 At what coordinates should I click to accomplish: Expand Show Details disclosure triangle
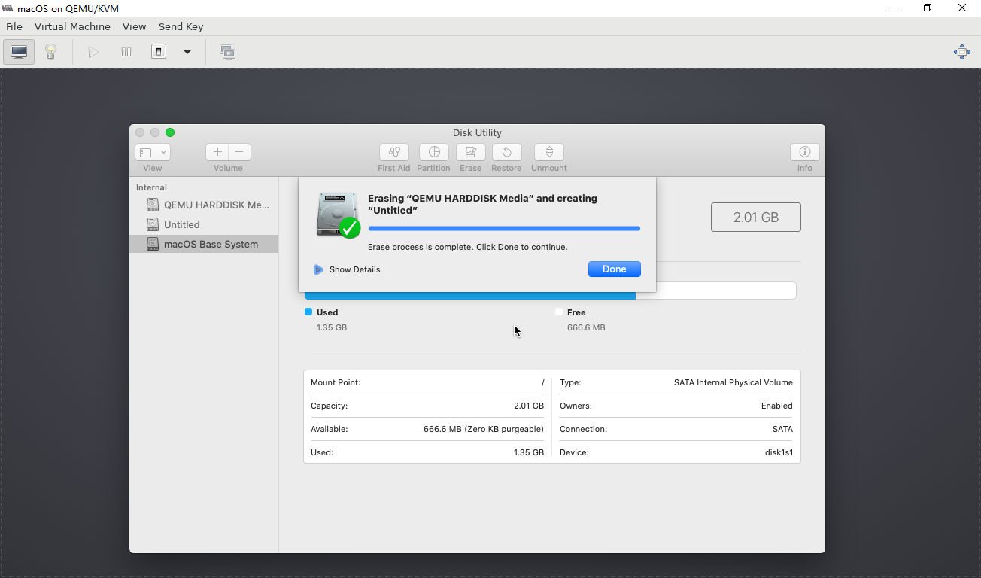[x=318, y=269]
